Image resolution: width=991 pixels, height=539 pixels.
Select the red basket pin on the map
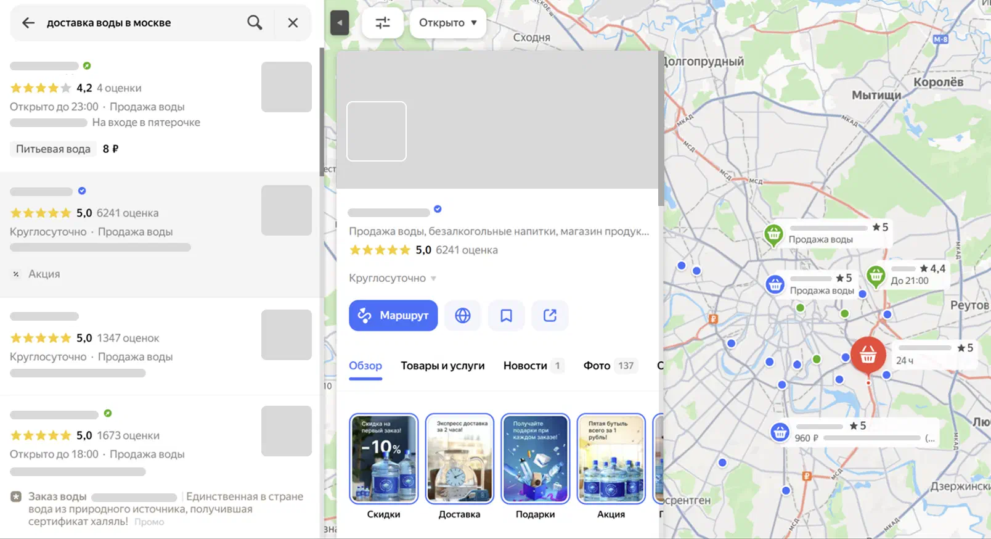tap(868, 355)
